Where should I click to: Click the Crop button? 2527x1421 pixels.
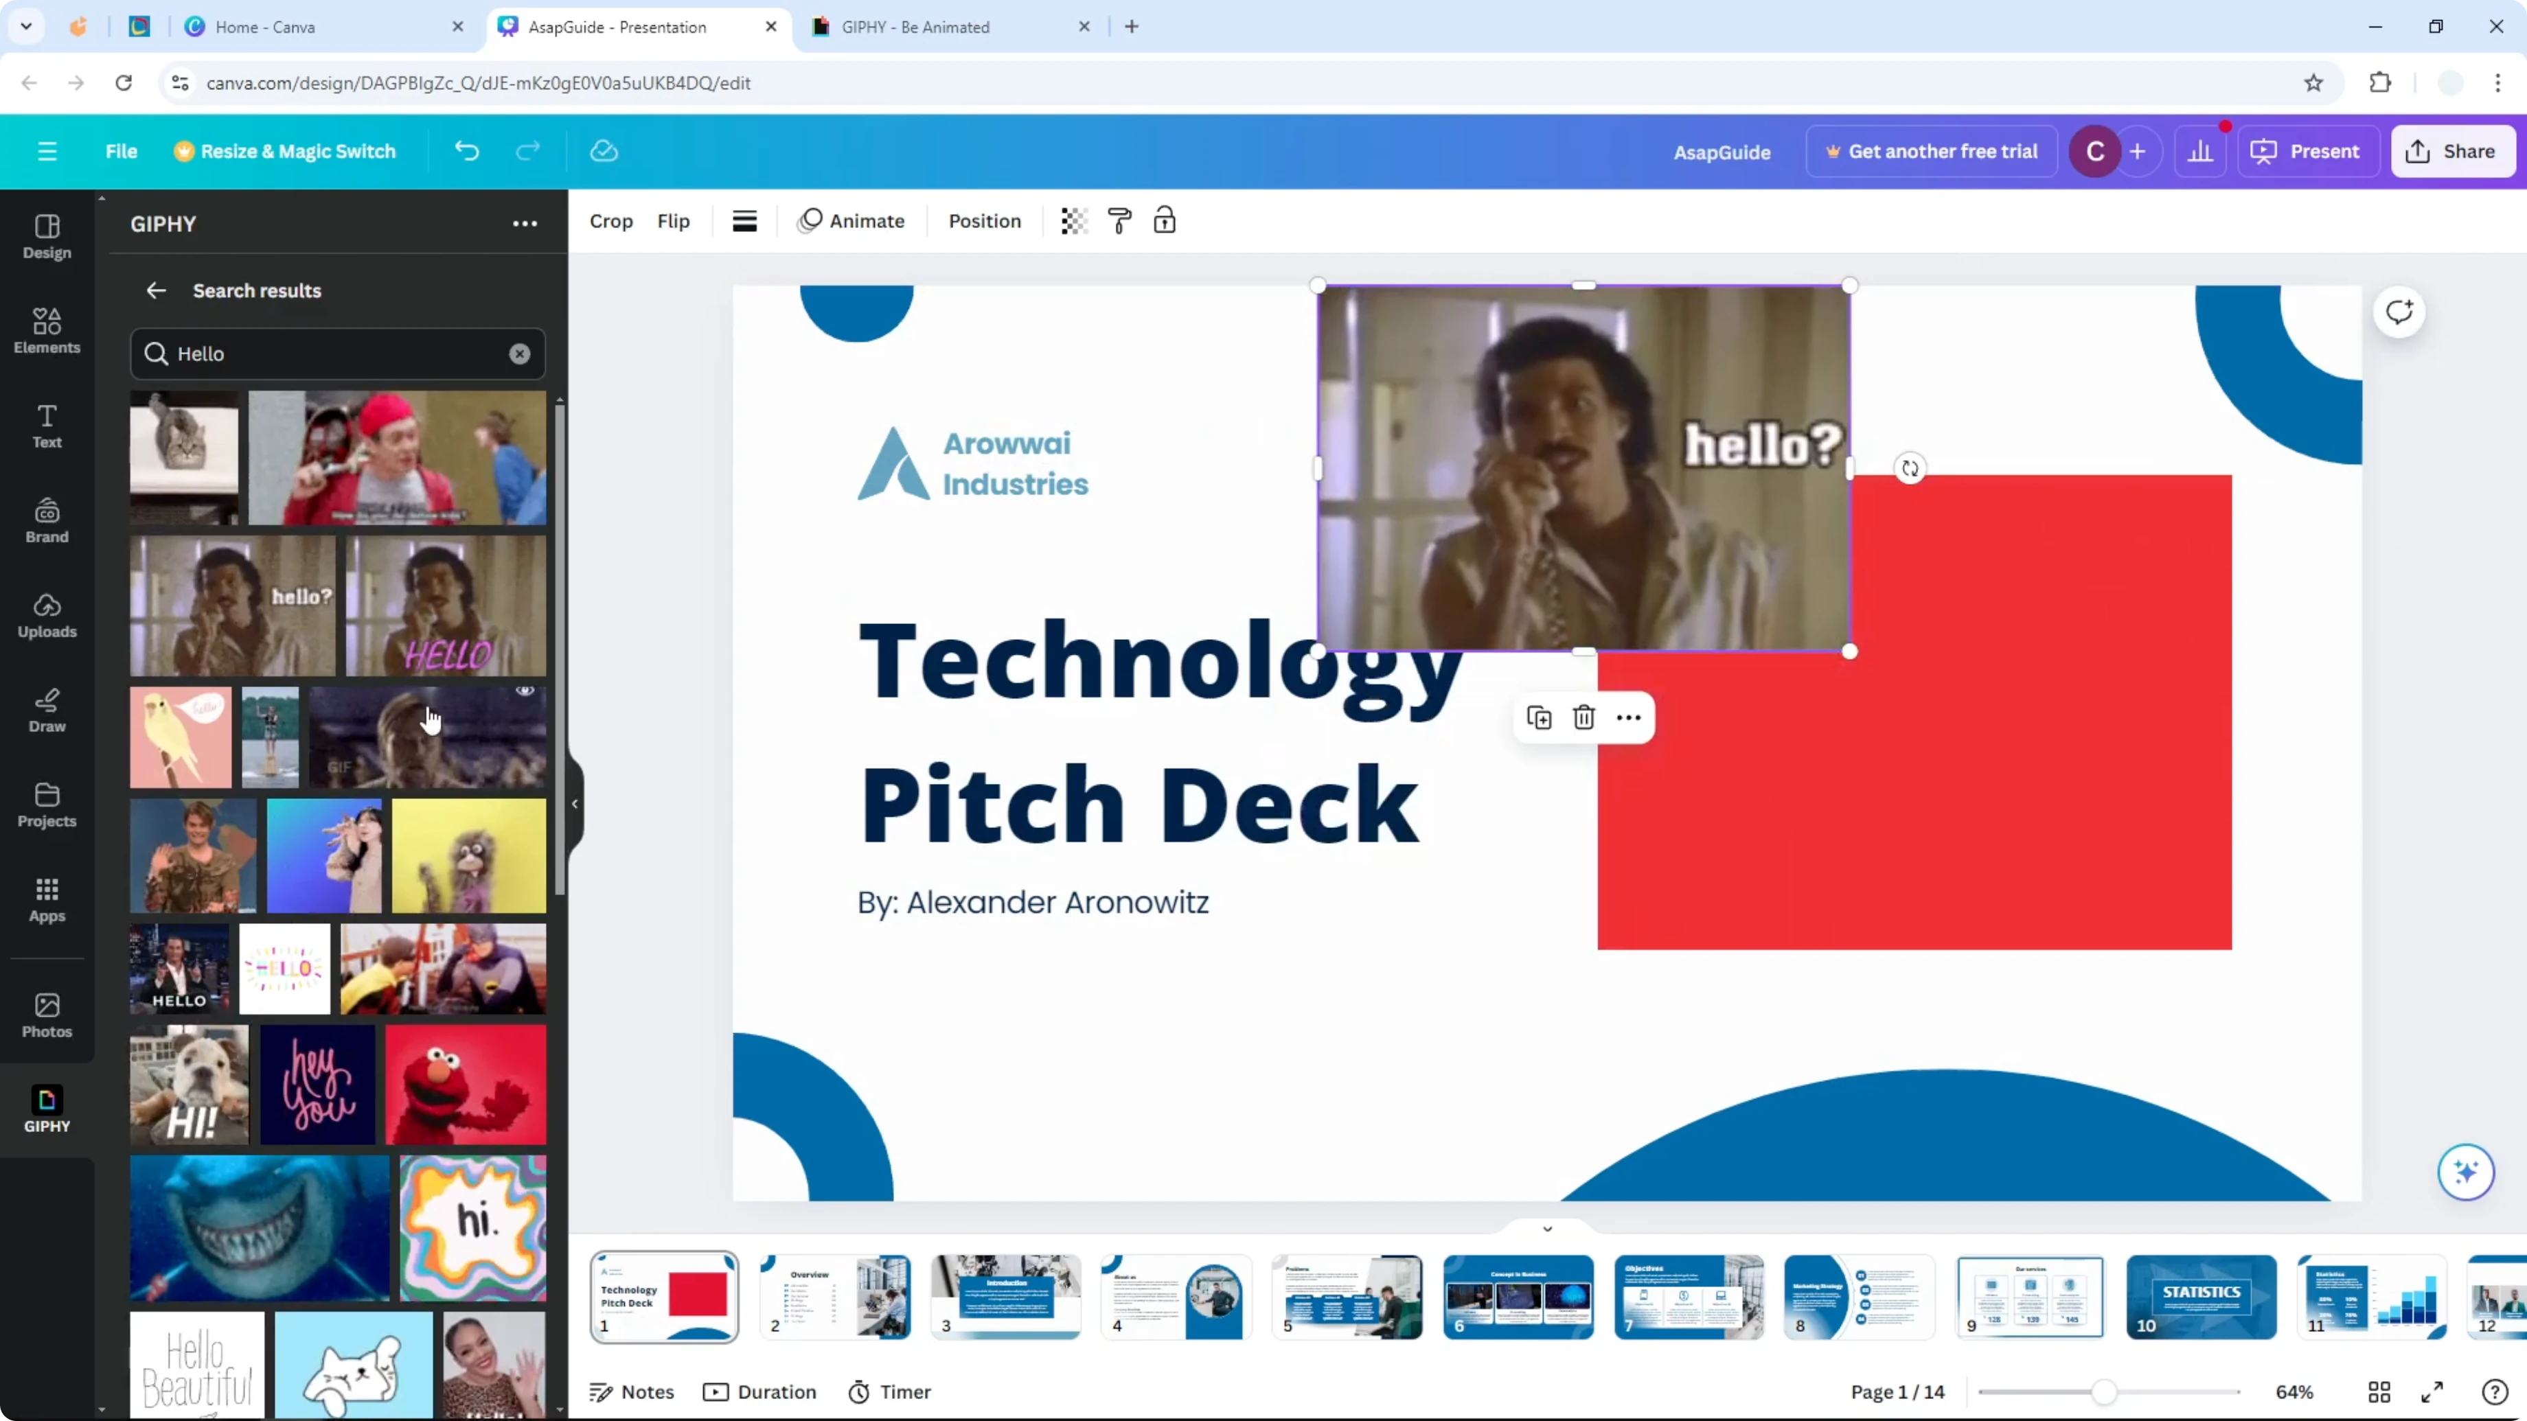(x=611, y=220)
